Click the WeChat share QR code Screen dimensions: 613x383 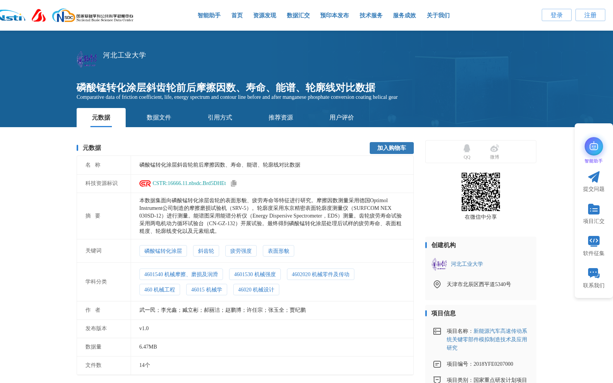tap(481, 192)
